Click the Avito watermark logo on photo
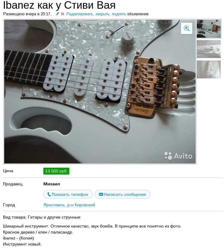Screen dimensions: 224x250 [x=178, y=156]
